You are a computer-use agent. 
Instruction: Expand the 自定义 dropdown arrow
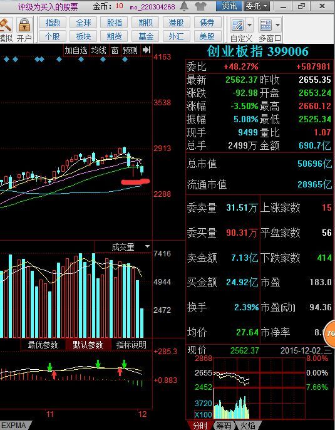tap(250, 26)
